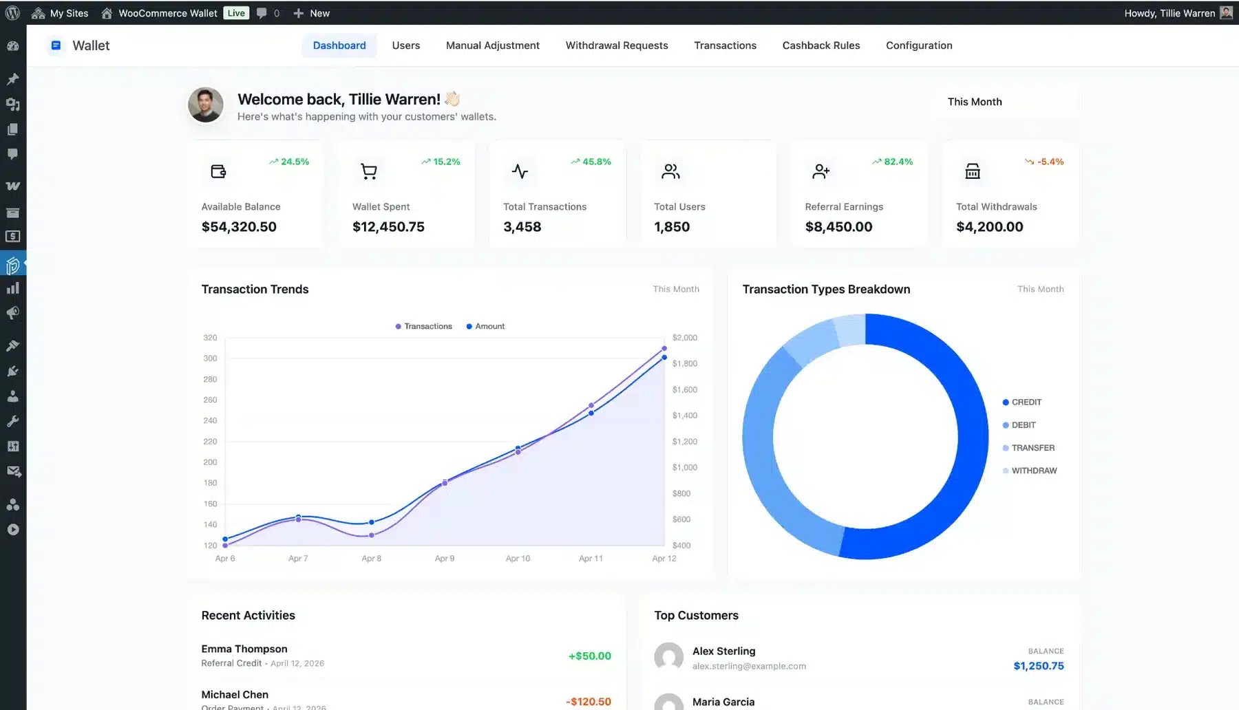Viewport: 1239px width, 710px height.
Task: Click the cart icon on Wallet Spent card
Action: [369, 171]
